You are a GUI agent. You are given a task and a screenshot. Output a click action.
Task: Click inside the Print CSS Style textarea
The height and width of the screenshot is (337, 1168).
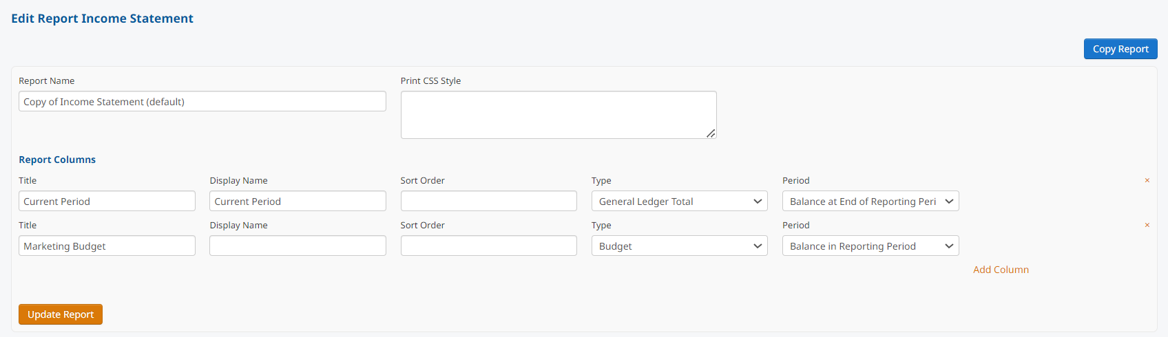pyautogui.click(x=559, y=115)
